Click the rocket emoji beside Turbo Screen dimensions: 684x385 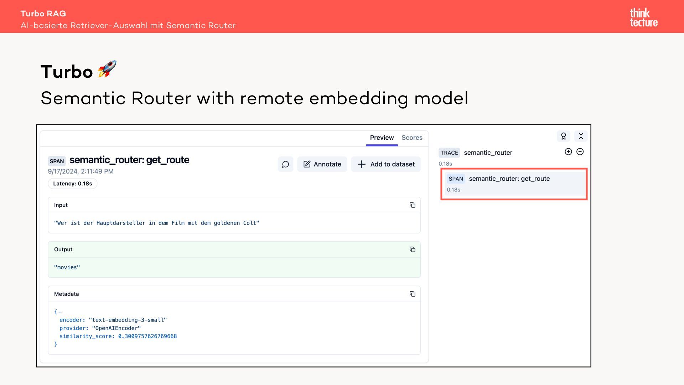[107, 69]
